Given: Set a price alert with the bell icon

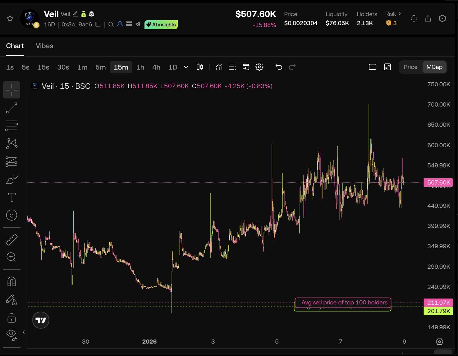Looking at the screenshot, I should click(414, 19).
